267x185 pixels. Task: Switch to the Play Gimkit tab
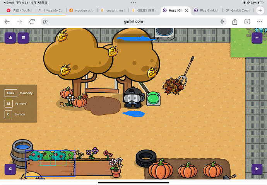[x=207, y=10]
